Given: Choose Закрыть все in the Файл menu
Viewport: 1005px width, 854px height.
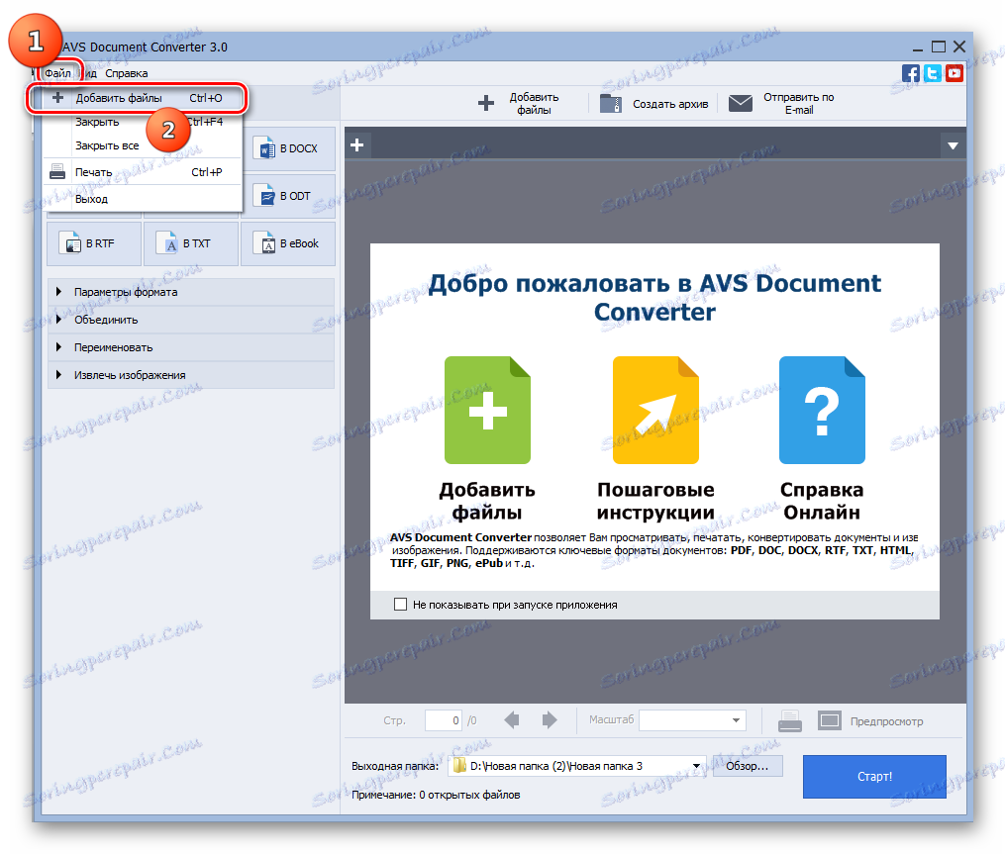Looking at the screenshot, I should tap(143, 146).
